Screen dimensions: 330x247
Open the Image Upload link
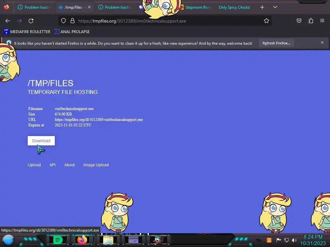click(96, 165)
